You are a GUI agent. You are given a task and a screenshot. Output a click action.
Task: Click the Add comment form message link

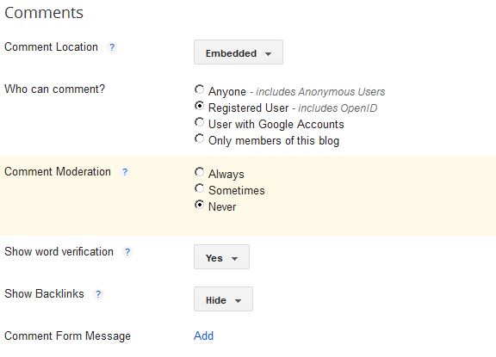204,335
